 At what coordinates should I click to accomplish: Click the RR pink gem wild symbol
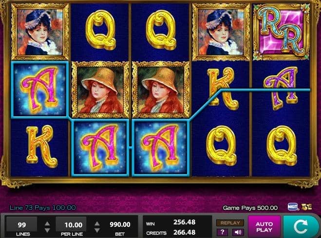point(281,32)
